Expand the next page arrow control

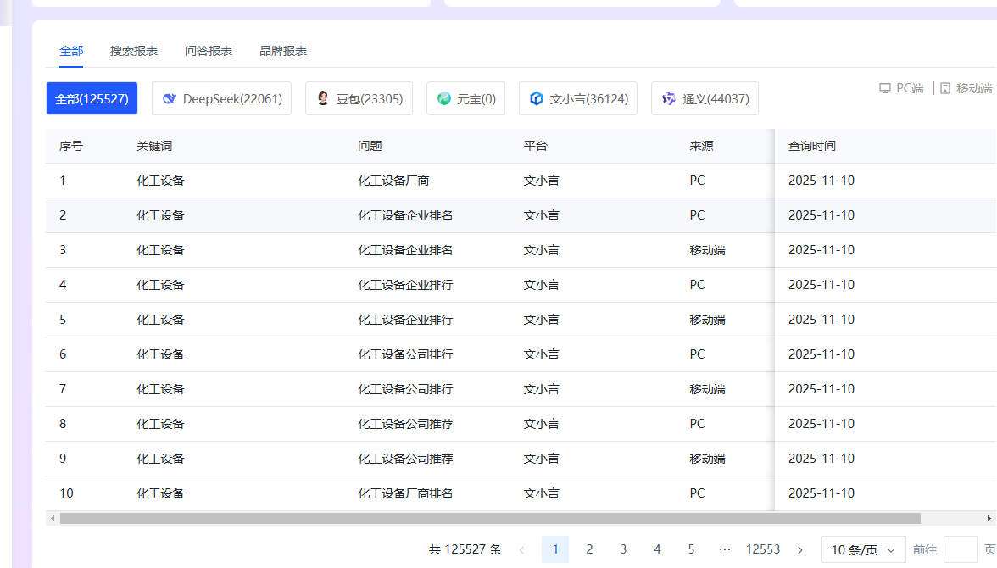(x=799, y=549)
